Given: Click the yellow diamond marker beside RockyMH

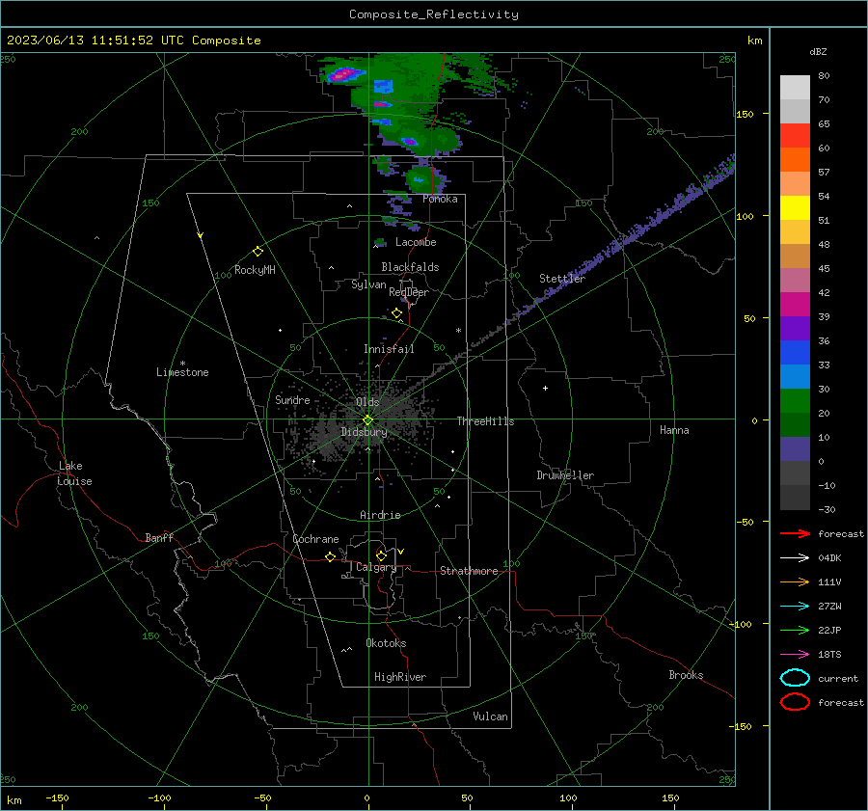Looking at the screenshot, I should click(x=258, y=252).
